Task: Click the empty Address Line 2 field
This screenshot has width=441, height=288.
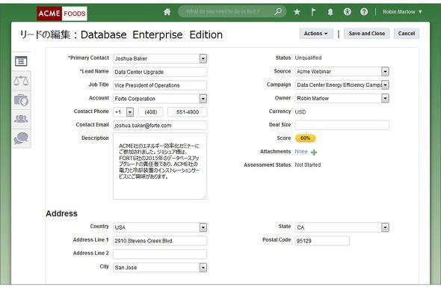Action: point(160,254)
